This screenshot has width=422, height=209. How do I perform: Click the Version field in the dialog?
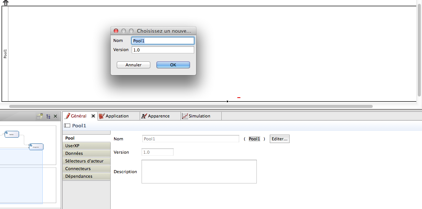pos(163,50)
